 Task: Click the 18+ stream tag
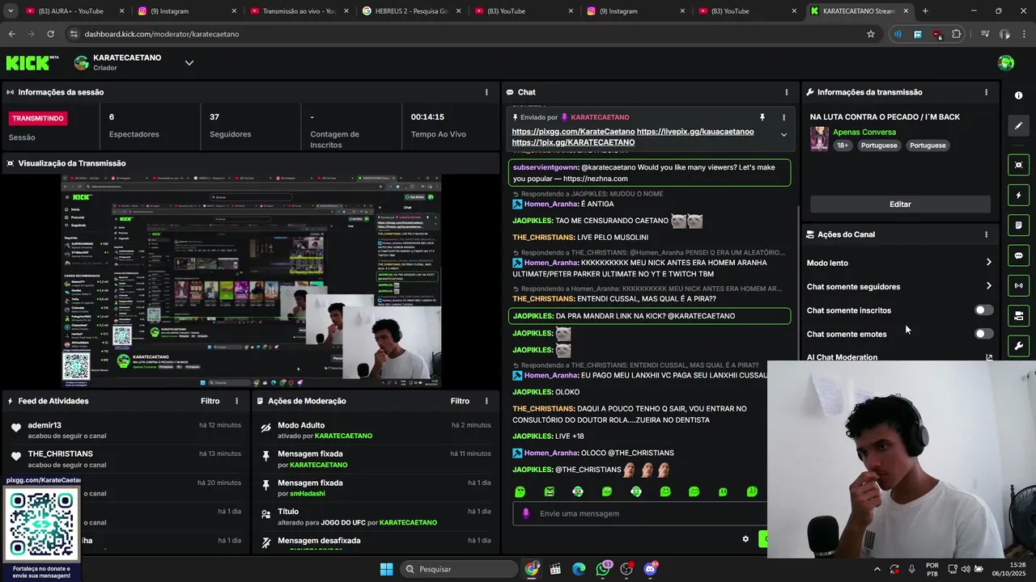coord(843,145)
